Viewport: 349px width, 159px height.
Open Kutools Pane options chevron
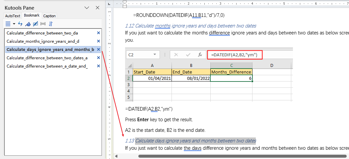click(x=87, y=8)
